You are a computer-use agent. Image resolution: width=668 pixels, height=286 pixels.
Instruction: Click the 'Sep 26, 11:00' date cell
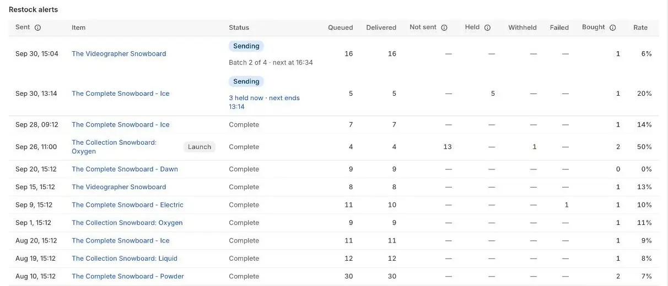36,147
